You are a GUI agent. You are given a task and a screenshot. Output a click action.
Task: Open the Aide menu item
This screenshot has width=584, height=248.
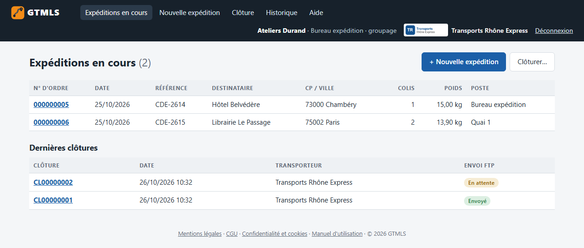click(316, 13)
